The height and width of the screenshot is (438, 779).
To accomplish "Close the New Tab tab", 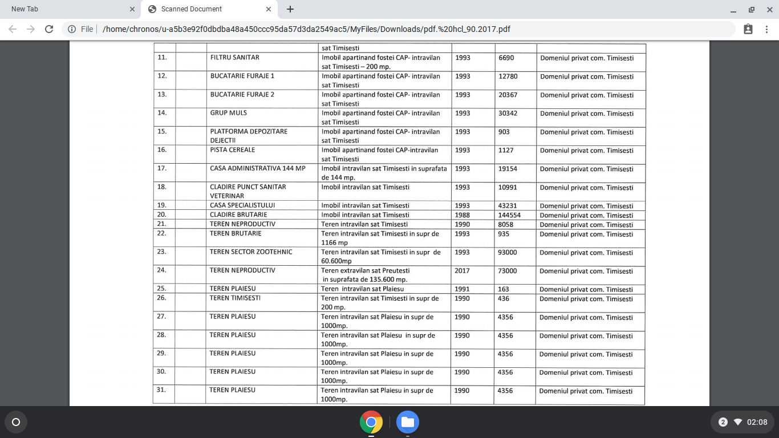I will [132, 9].
